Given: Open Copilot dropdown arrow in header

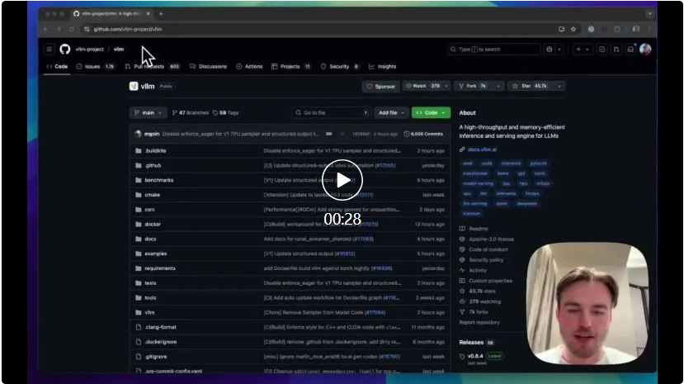Looking at the screenshot, I should (559, 50).
